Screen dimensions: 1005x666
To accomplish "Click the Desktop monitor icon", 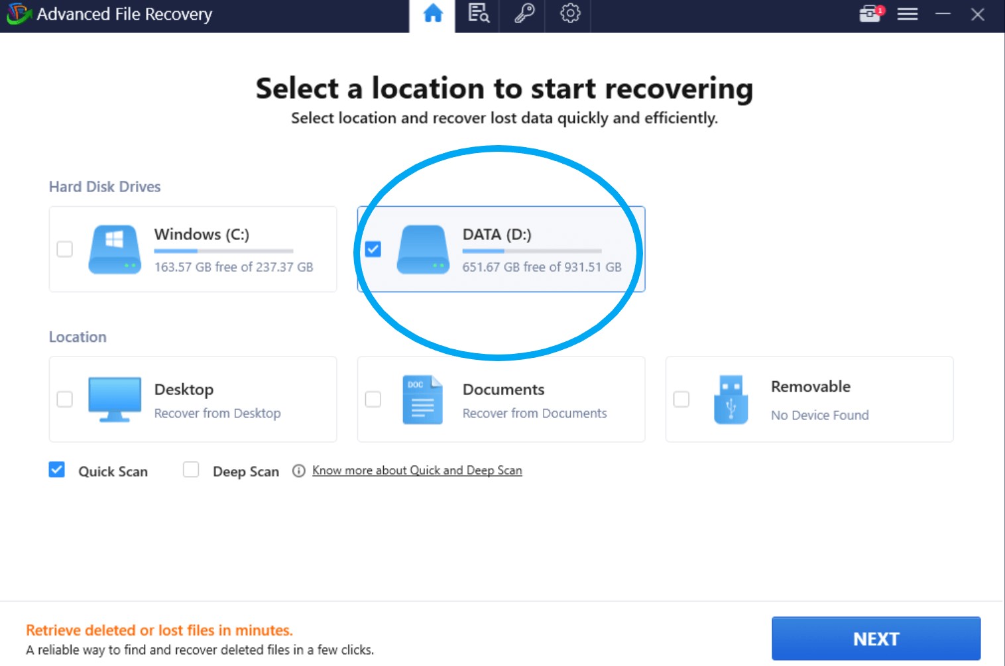I will 115,400.
